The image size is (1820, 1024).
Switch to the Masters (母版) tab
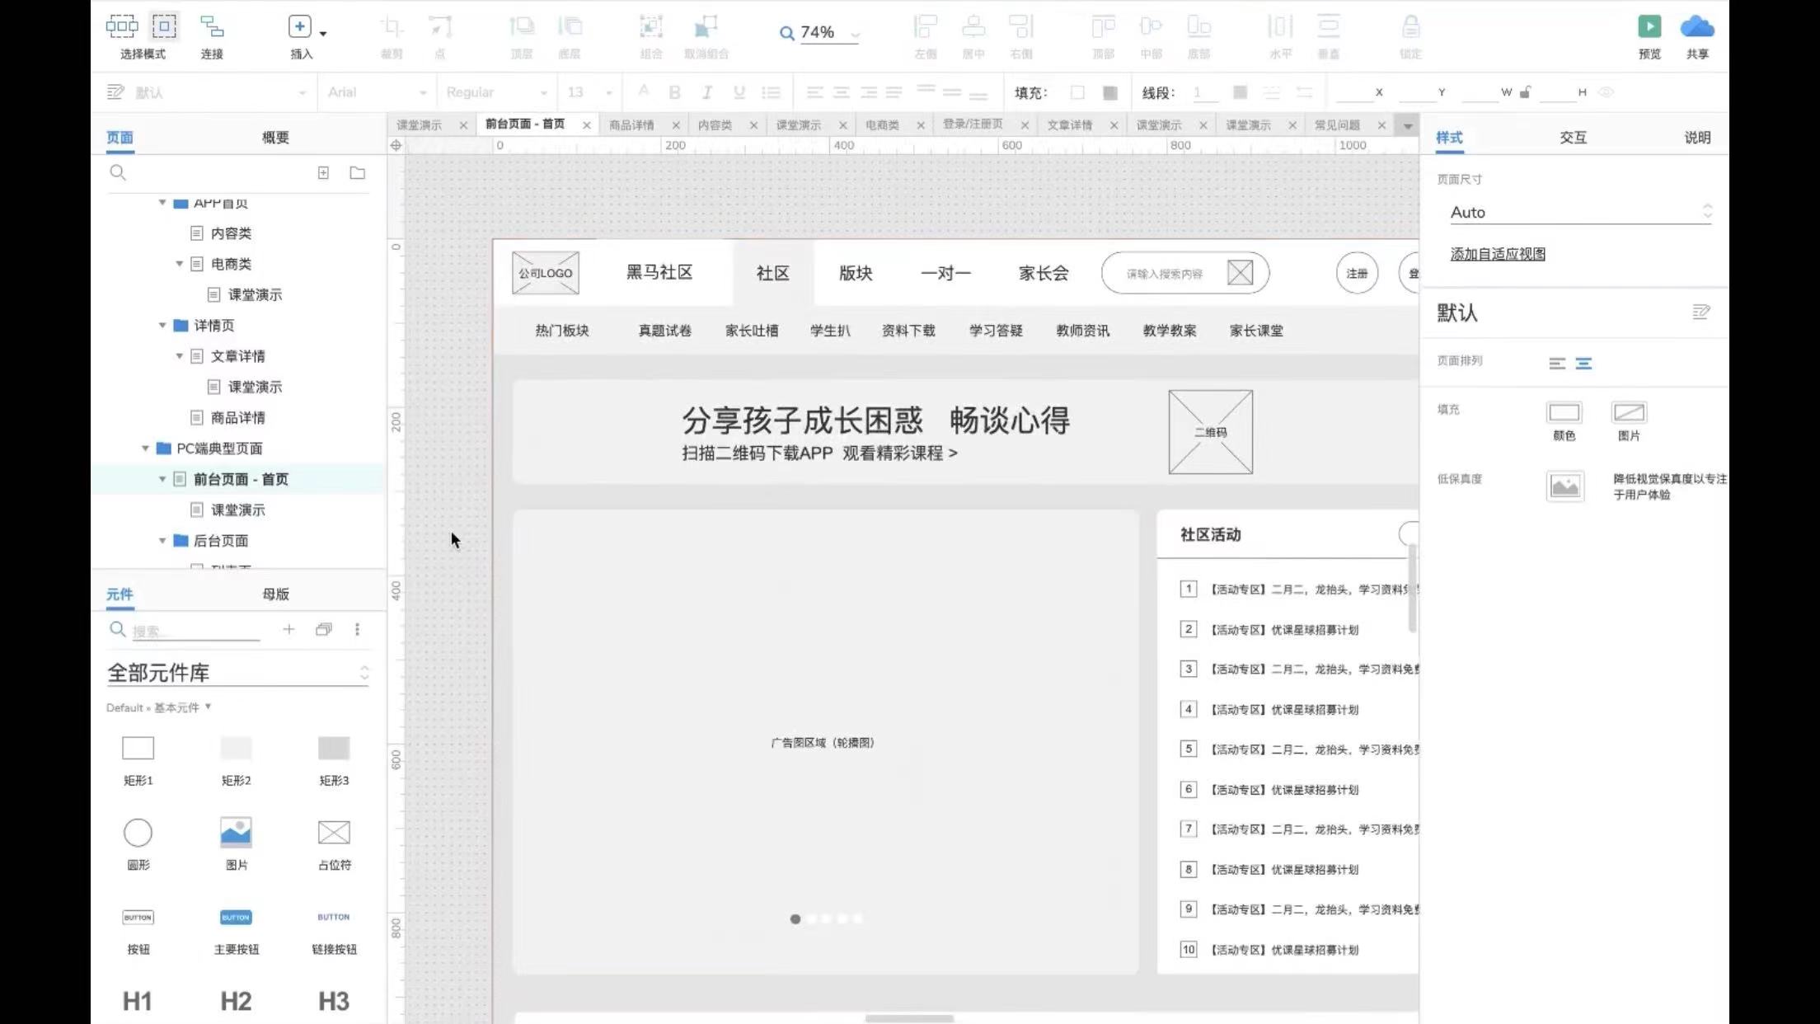click(275, 594)
